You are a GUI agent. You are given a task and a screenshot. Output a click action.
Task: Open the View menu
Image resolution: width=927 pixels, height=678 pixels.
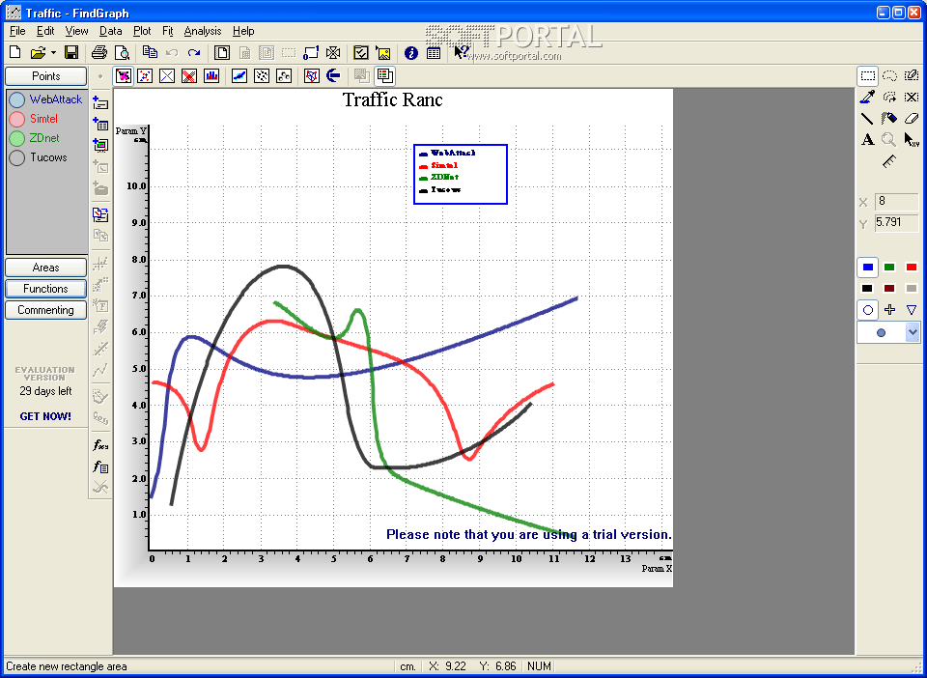pyautogui.click(x=77, y=31)
